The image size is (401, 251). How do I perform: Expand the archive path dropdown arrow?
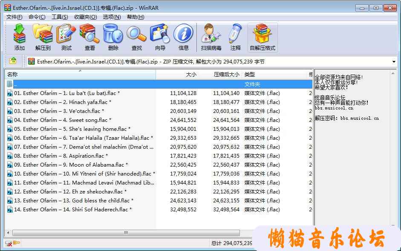click(394, 62)
